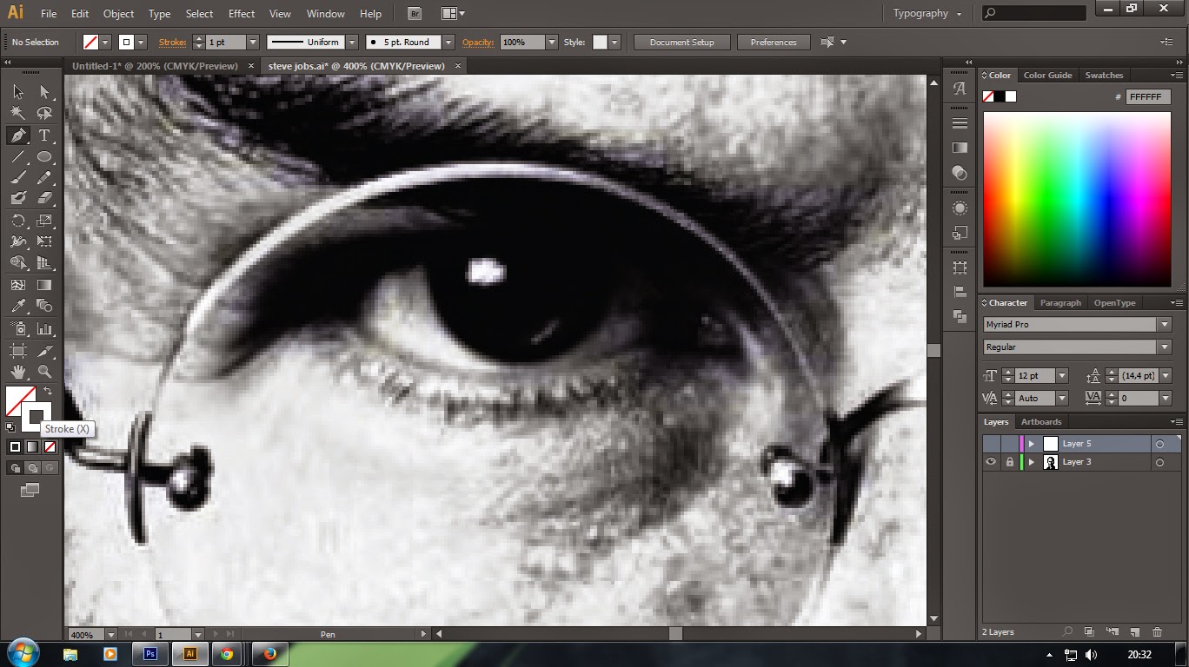The image size is (1189, 667).
Task: Open stroke weight dropdown
Action: point(253,42)
